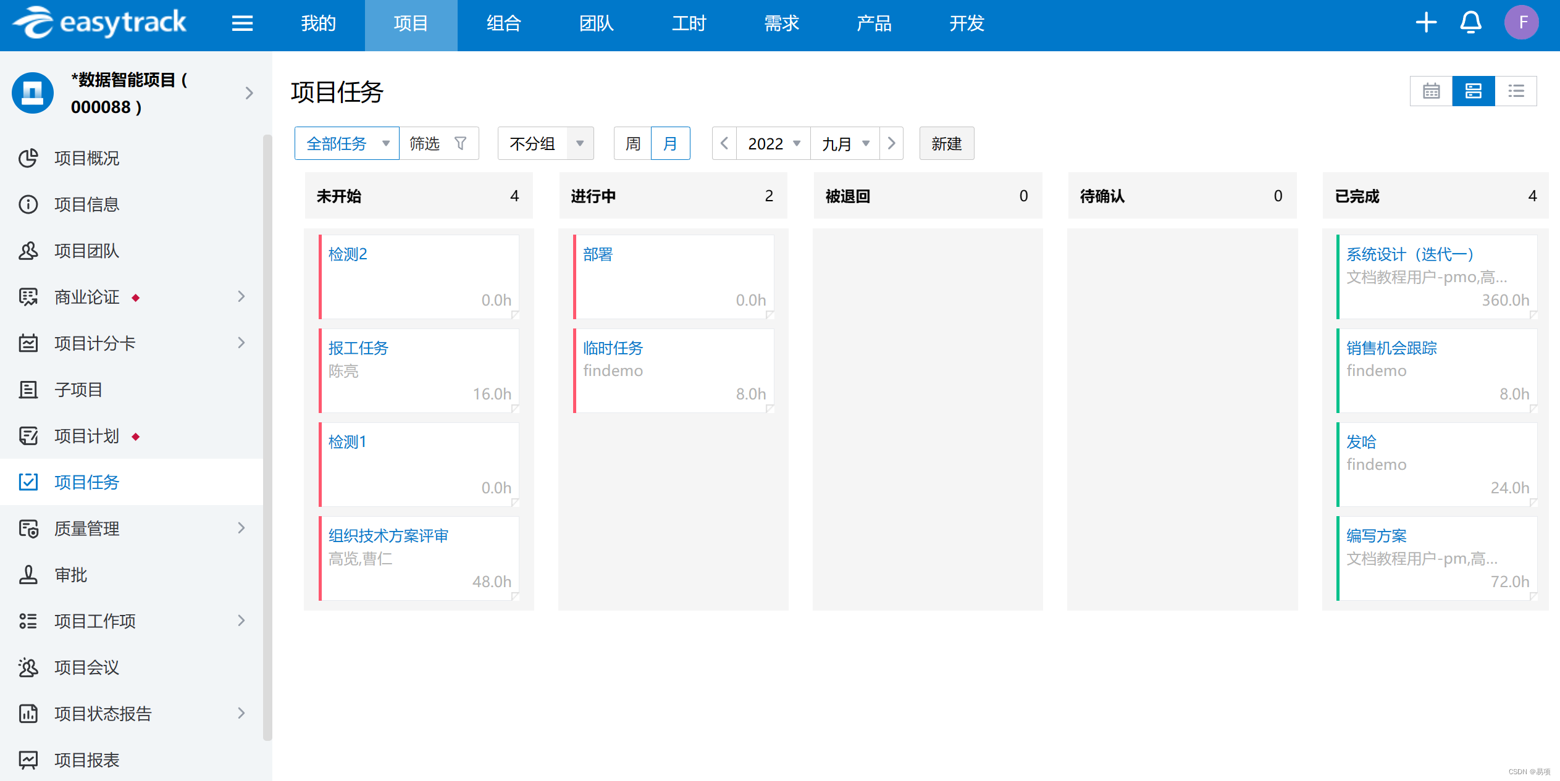
Task: Open the 临时任务 task card
Action: click(x=674, y=370)
